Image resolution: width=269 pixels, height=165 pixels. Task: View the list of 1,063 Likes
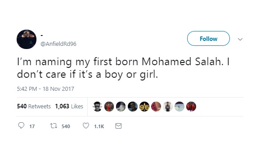69,107
